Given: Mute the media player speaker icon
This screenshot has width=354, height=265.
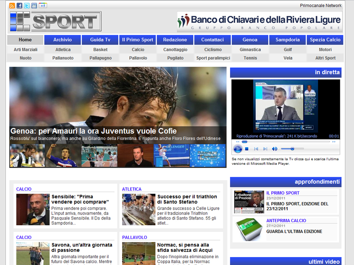Looking at the screenshot, I should (274, 149).
